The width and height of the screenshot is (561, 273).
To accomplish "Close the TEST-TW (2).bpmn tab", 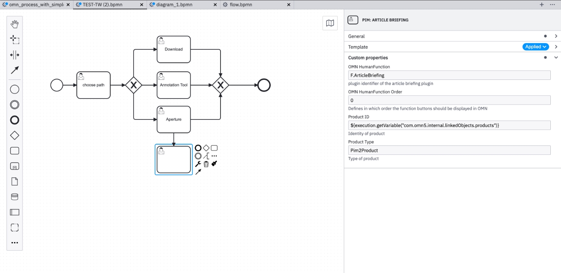I will [142, 4].
